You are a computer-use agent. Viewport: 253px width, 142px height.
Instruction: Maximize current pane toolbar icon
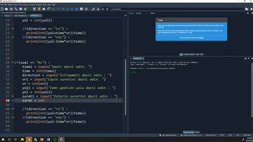[x=82, y=9]
